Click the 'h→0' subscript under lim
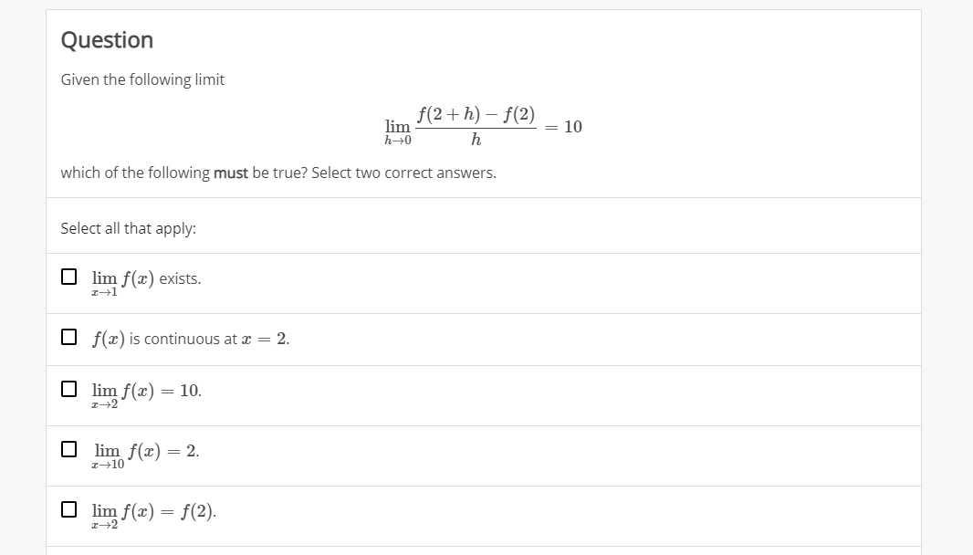The image size is (973, 555). (x=398, y=139)
